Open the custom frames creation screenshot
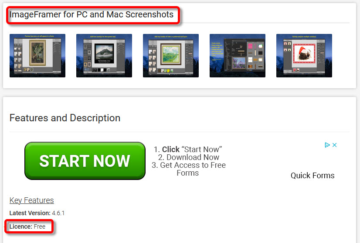 (x=238, y=56)
